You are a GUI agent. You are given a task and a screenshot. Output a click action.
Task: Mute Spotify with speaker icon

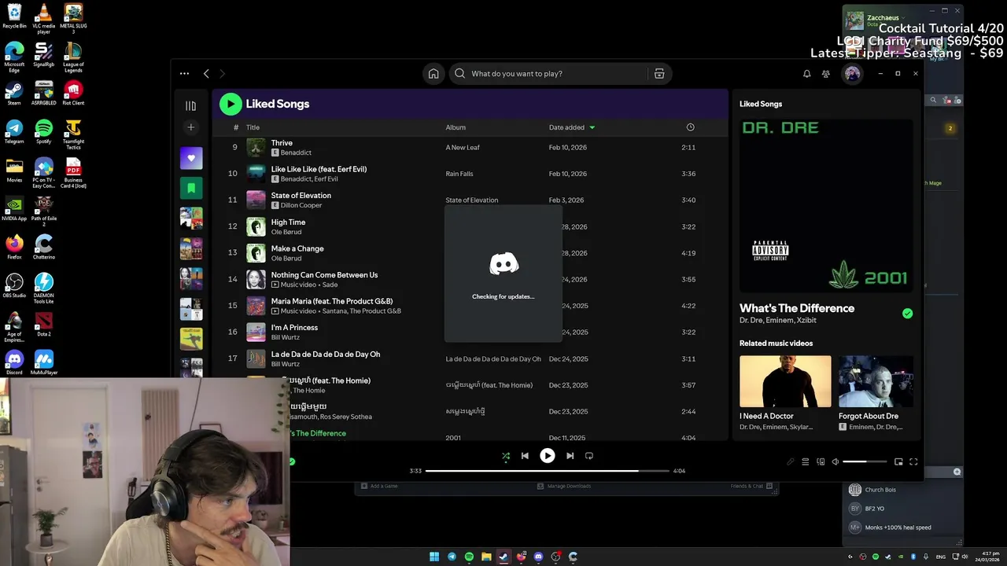click(835, 462)
